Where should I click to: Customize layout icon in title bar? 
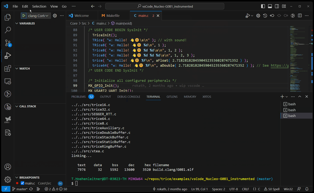click(284, 6)
